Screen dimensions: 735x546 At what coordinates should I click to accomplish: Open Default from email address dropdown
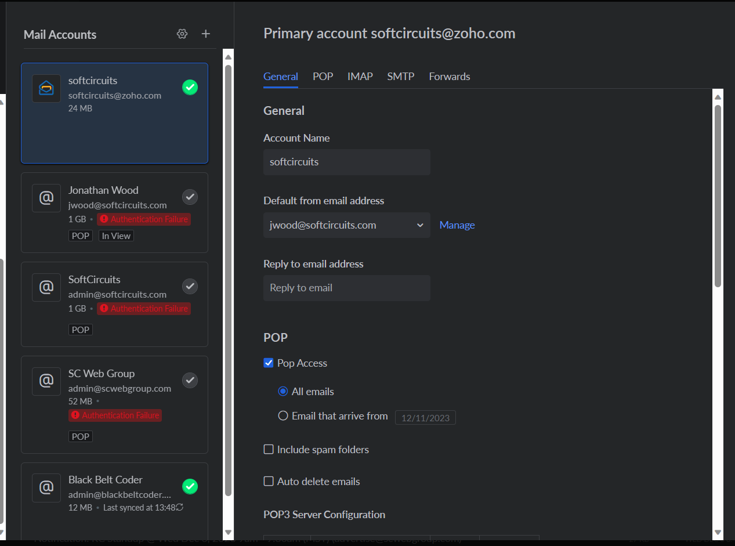point(347,225)
